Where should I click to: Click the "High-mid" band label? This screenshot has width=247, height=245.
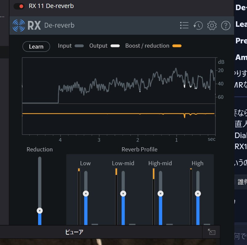[x=160, y=163]
